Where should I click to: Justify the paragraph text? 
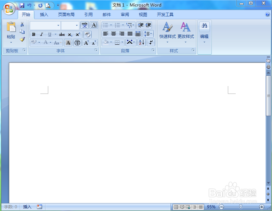pyautogui.click(x=130, y=33)
